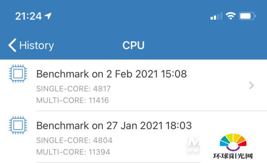This screenshot has width=267, height=163.
Task: Open Benchmark on 27 Jan 2021 18:03
Action: point(133,137)
